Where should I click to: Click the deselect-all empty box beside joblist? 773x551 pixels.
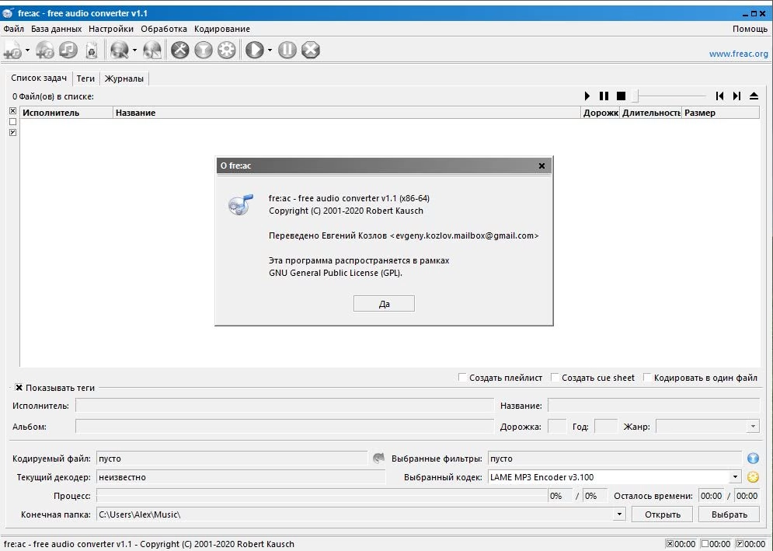point(12,122)
